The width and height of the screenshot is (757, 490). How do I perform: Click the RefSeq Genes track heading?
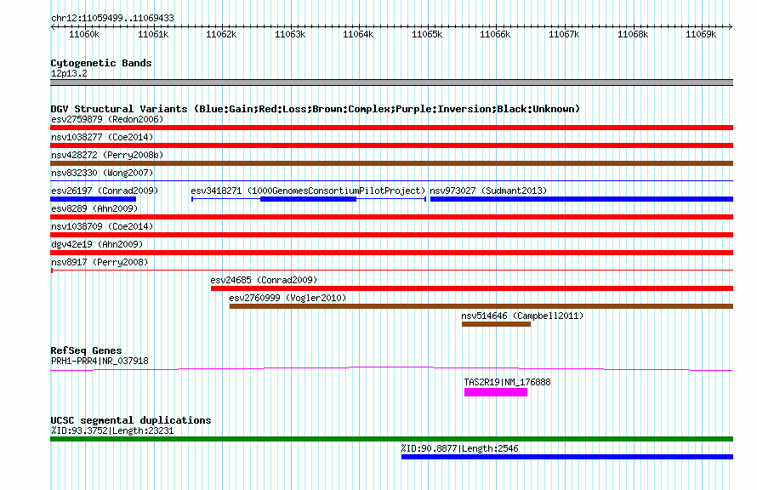pos(87,350)
